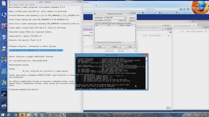Close the current Firefox tab
This screenshot has width=209, height=117.
93,6
